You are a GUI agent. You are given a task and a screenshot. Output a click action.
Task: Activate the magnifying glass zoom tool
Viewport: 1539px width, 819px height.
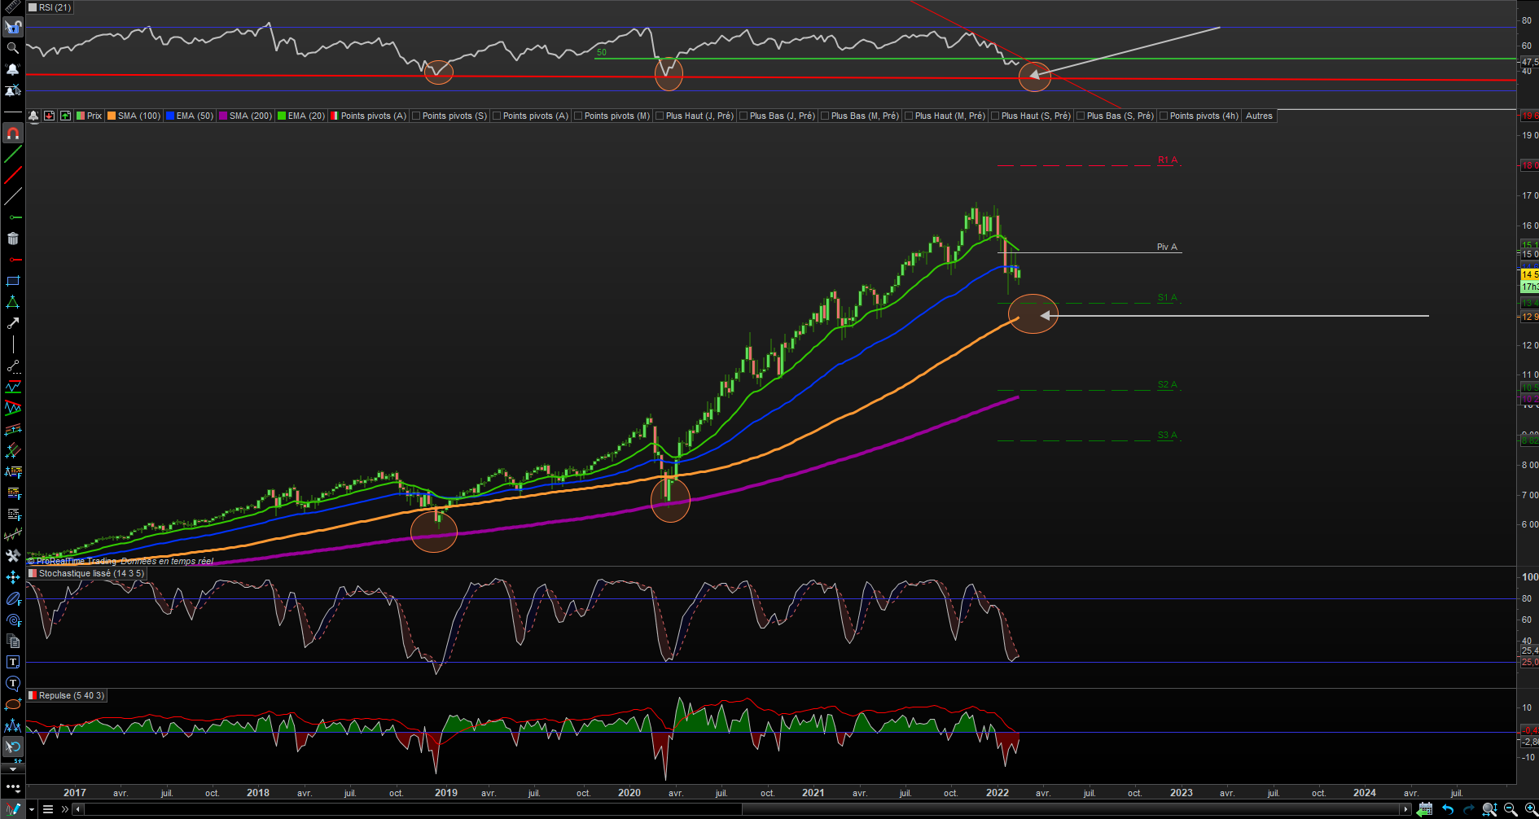12,48
